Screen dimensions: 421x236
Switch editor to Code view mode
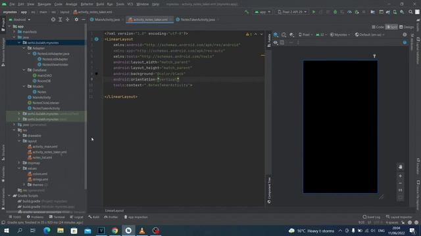point(378,27)
